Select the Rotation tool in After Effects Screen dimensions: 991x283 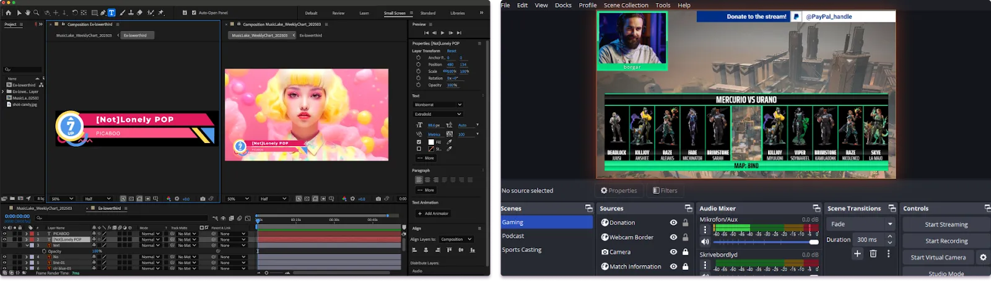(75, 12)
